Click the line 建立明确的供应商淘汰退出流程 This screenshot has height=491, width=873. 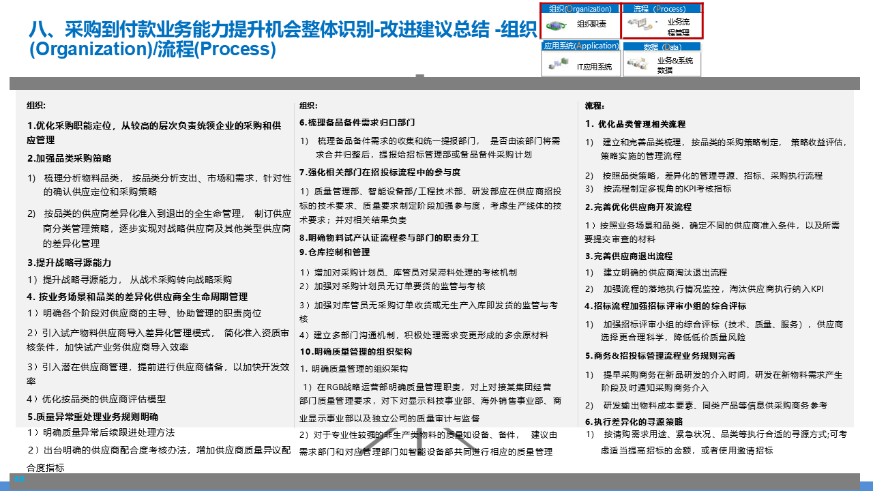(x=656, y=272)
